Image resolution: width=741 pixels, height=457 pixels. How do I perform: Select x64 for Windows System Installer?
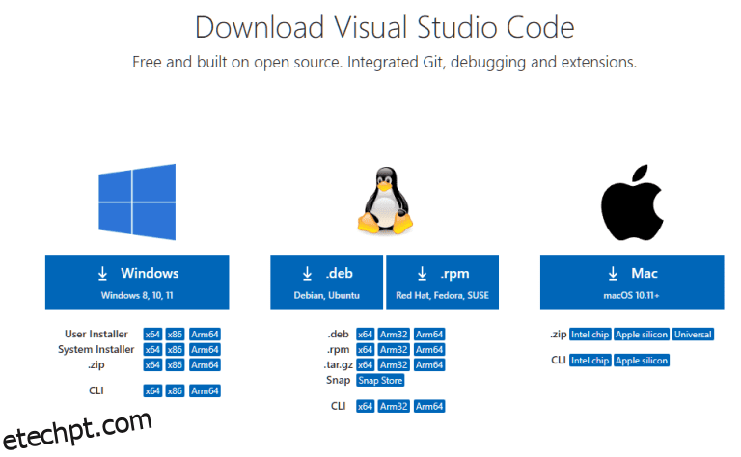pos(152,350)
